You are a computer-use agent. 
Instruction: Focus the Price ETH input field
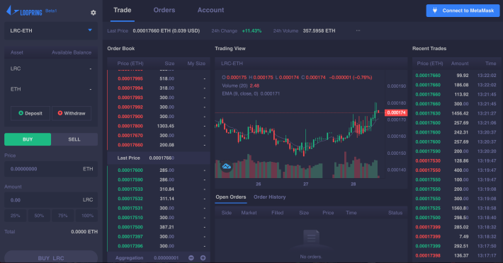pos(51,169)
